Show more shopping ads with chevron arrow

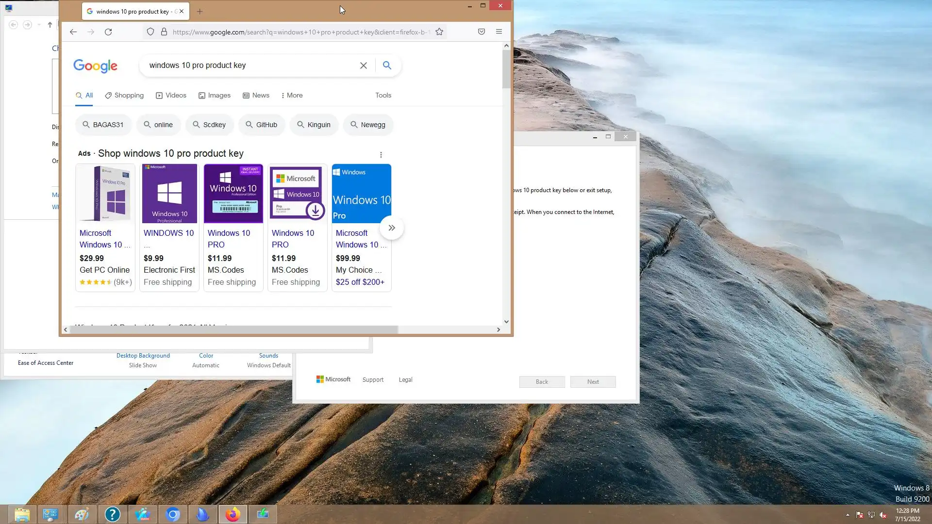point(392,228)
